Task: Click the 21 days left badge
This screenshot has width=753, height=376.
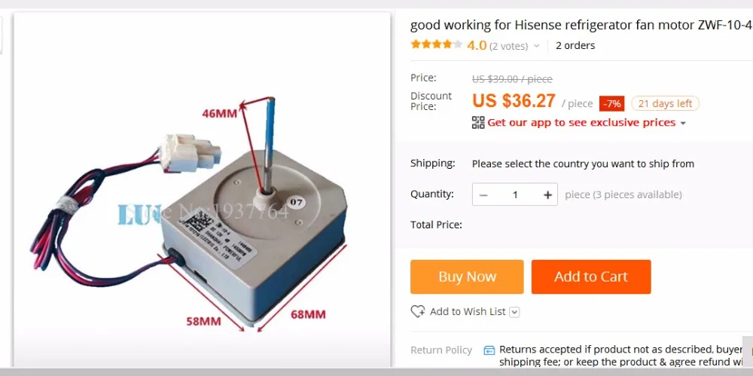Action: (665, 103)
